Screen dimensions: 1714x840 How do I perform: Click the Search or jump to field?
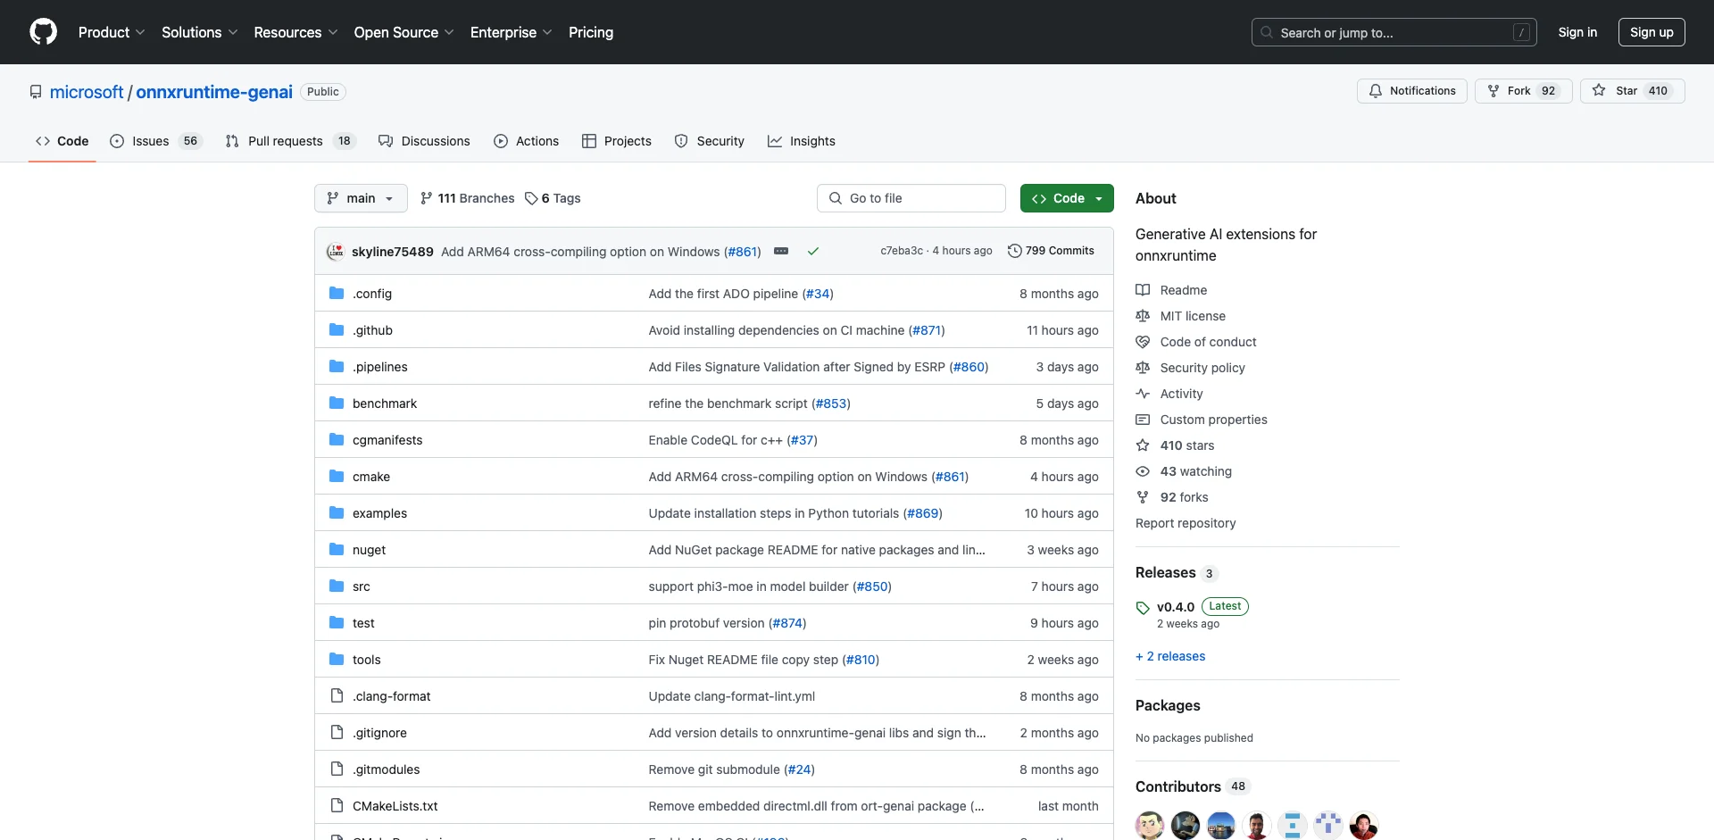click(x=1394, y=32)
